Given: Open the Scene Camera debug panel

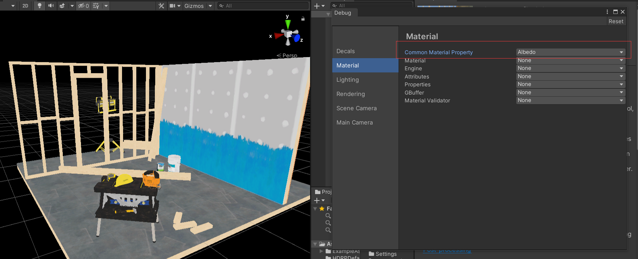Looking at the screenshot, I should point(365,108).
